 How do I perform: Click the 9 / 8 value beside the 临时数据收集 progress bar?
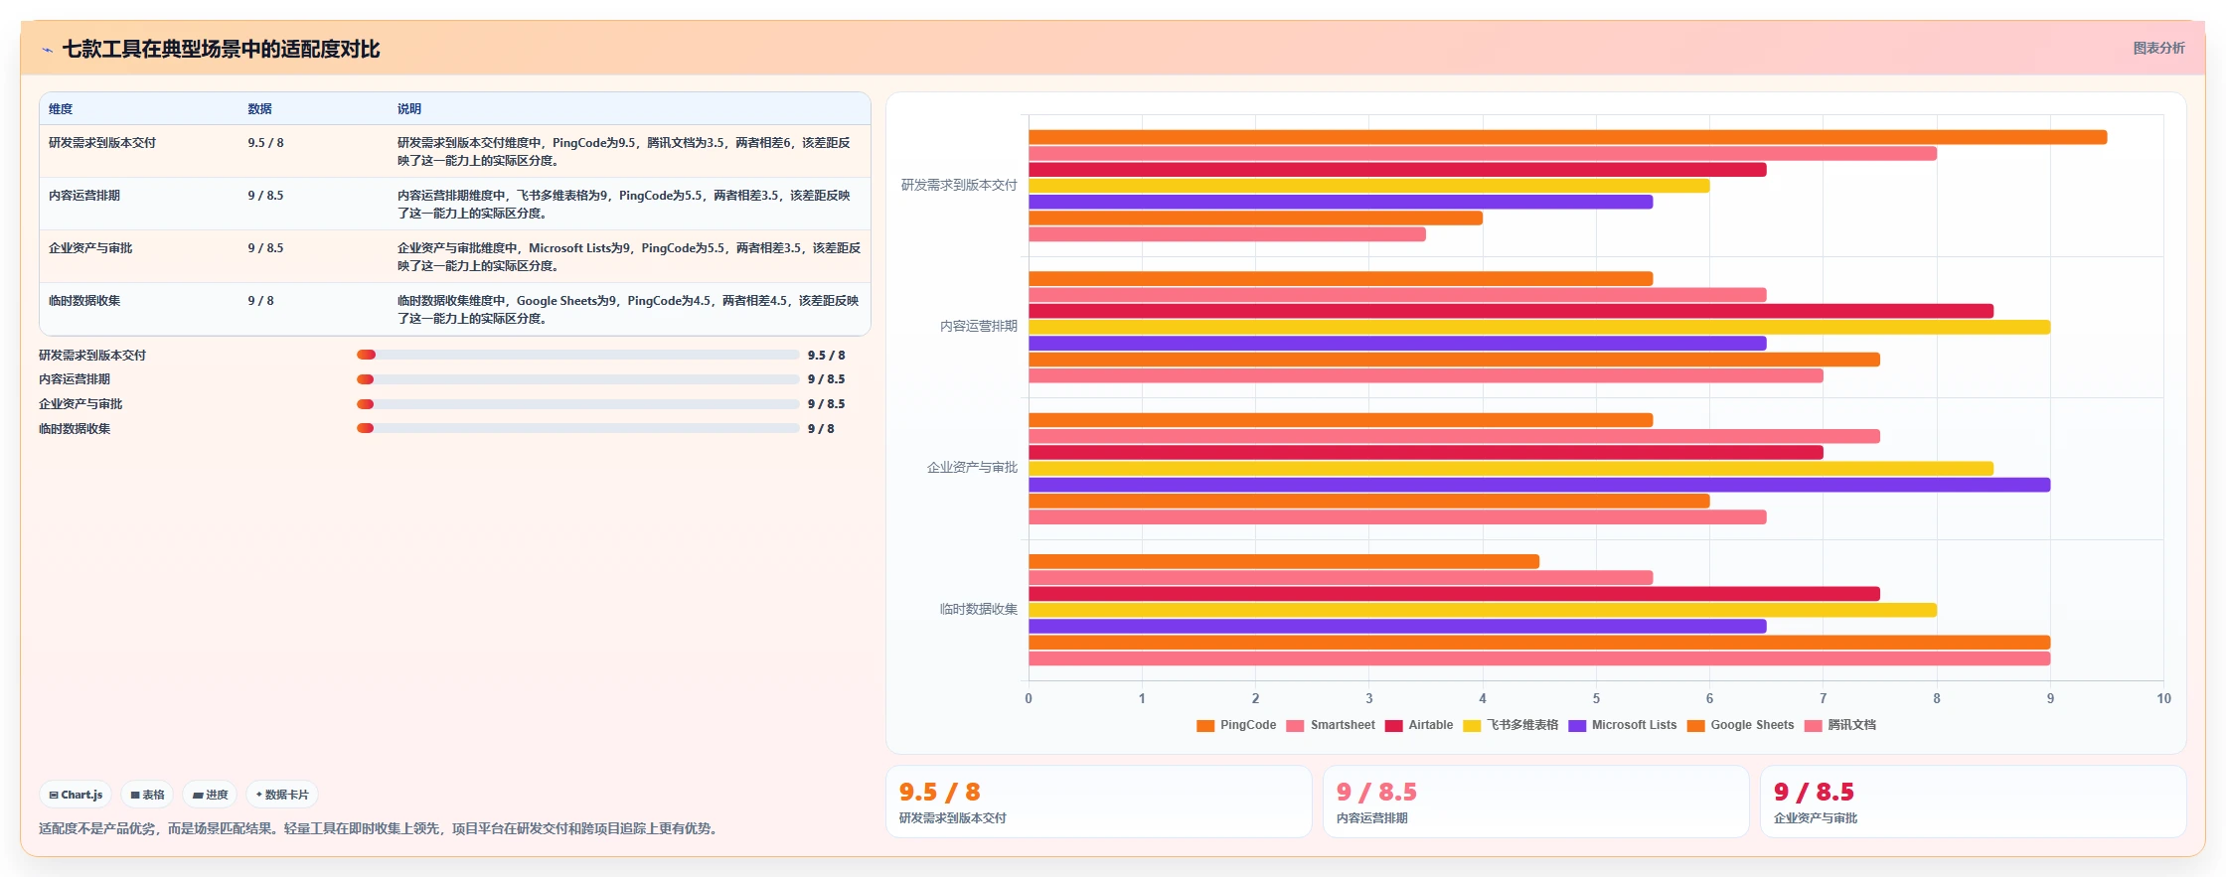(x=821, y=429)
